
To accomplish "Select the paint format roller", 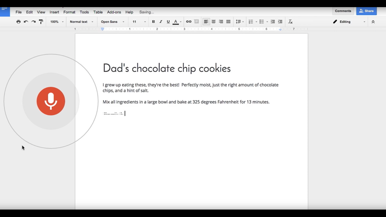I will click(x=41, y=22).
